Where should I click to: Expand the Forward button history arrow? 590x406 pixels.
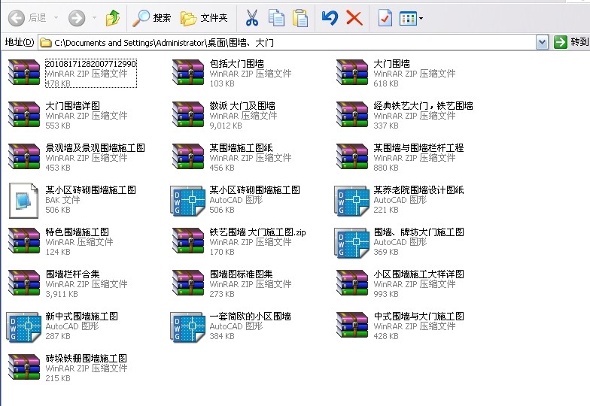coord(94,17)
